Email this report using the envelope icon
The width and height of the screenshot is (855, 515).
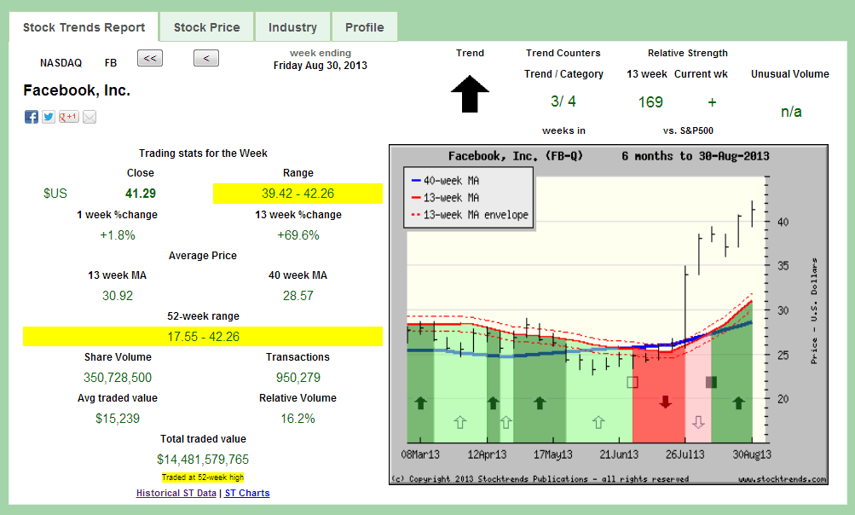[x=90, y=117]
